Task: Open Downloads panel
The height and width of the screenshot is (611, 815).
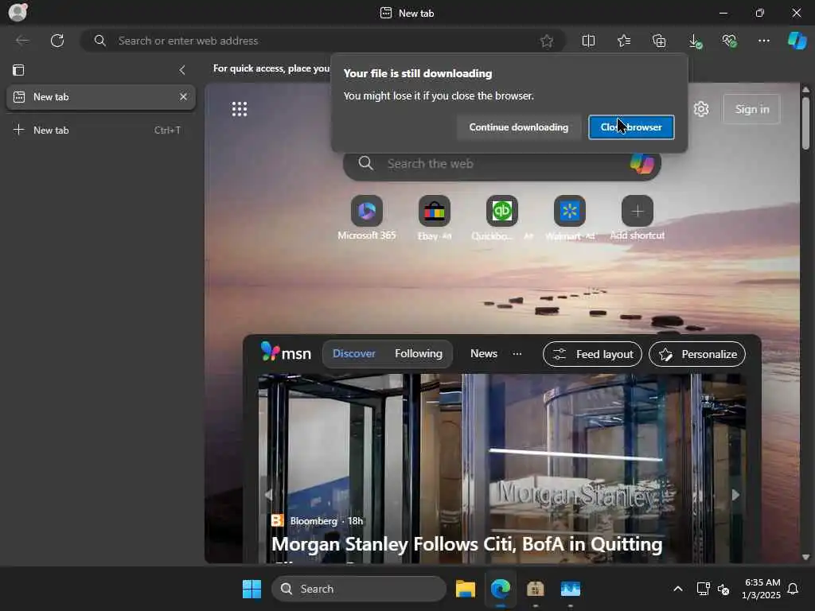Action: click(x=695, y=41)
